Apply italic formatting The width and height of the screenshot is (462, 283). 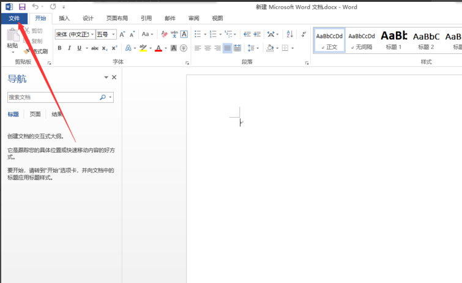click(69, 48)
